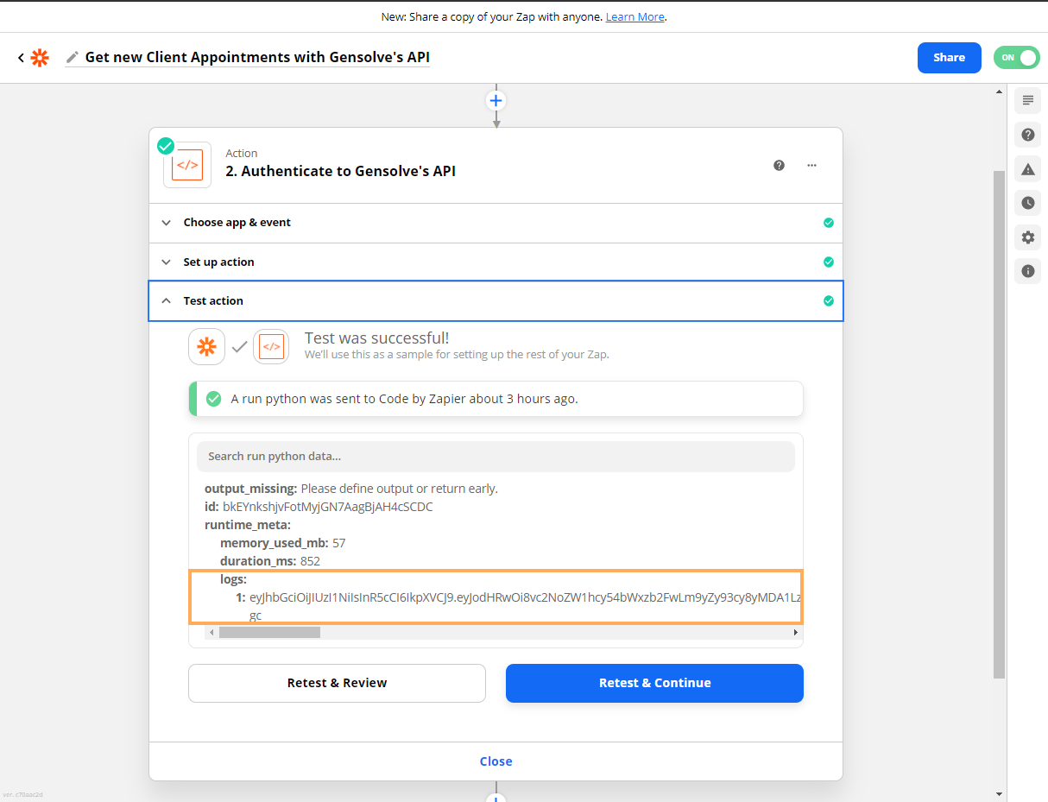Click the page vertical scrollbar thumb
This screenshot has width=1048, height=802.
coord(1000,424)
